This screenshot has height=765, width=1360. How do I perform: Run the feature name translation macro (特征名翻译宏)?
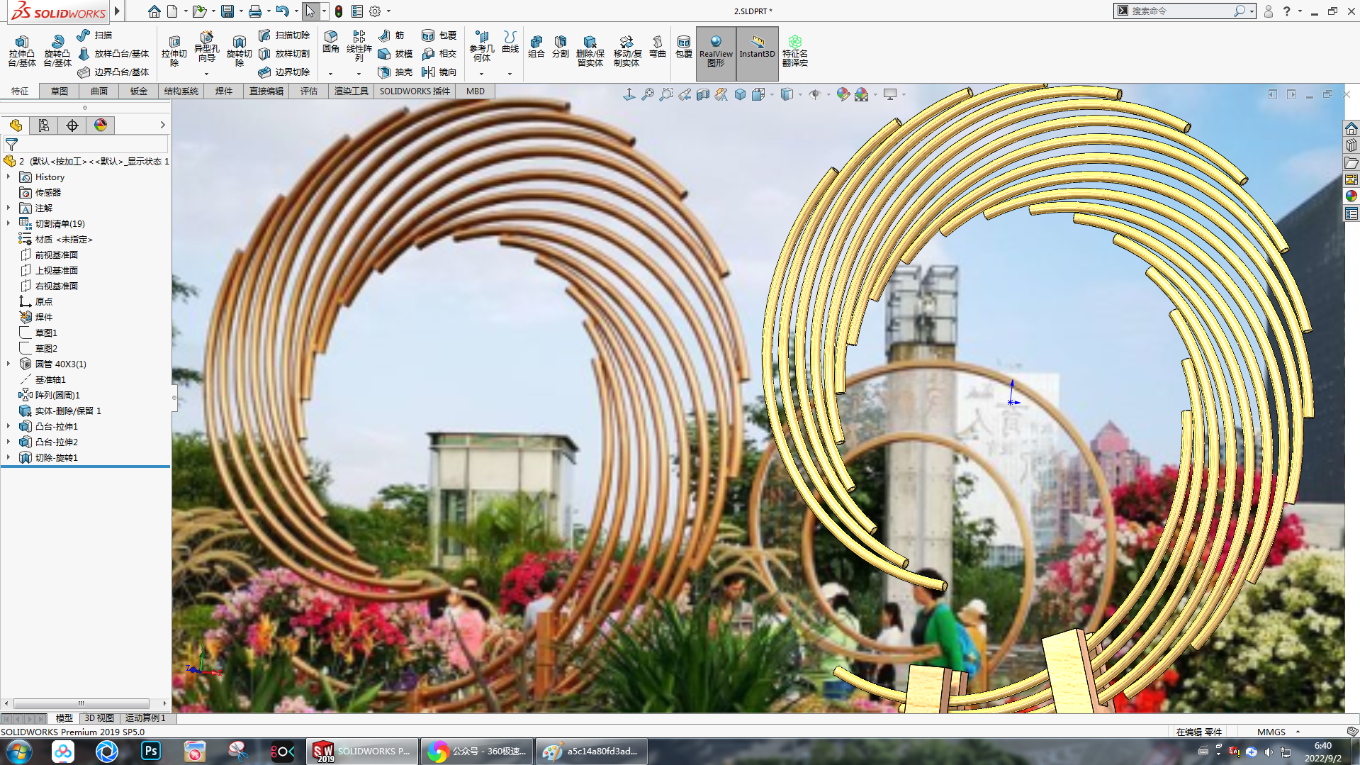pos(795,51)
